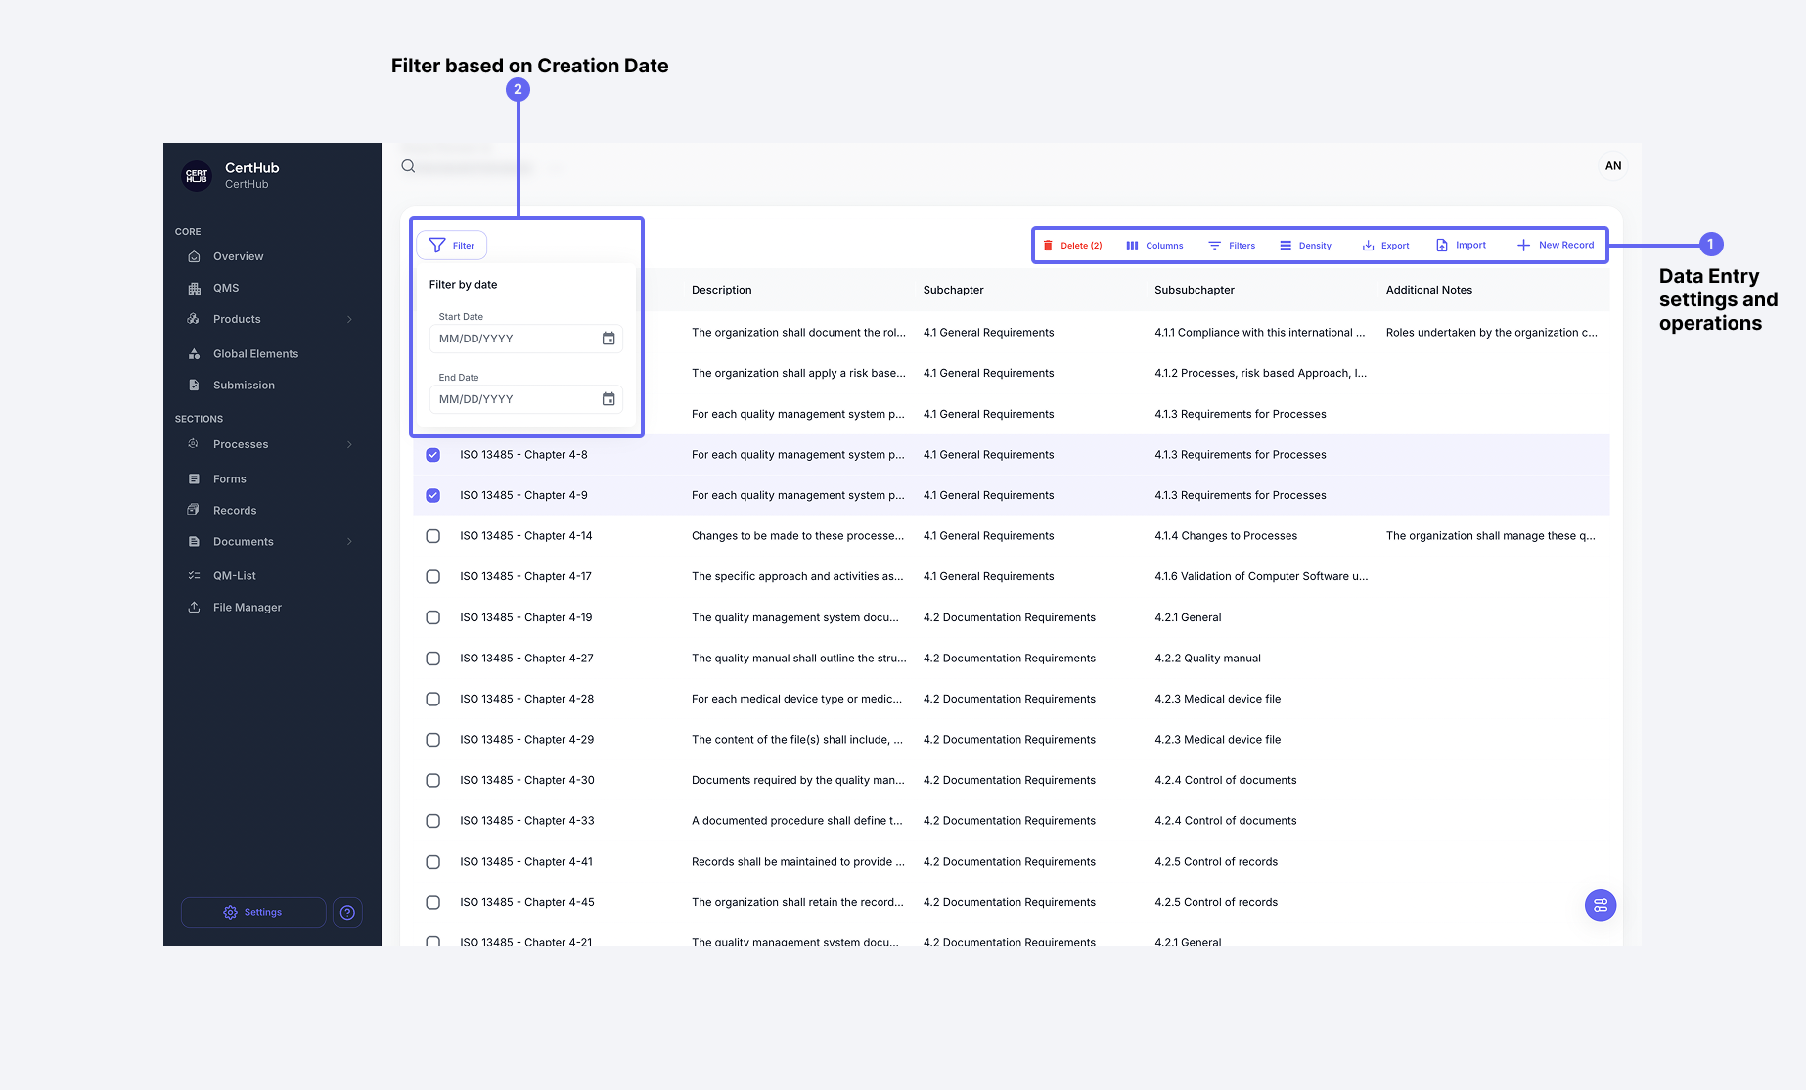Focus the Start Date input field
The height and width of the screenshot is (1090, 1806).
[x=514, y=339]
